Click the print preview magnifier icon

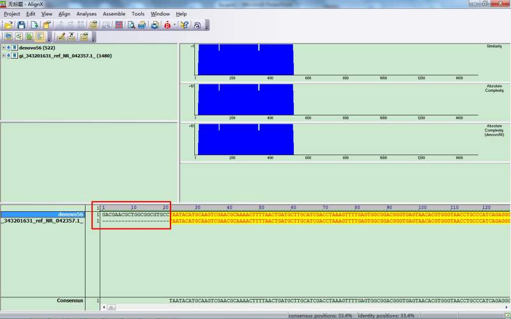tap(132, 25)
